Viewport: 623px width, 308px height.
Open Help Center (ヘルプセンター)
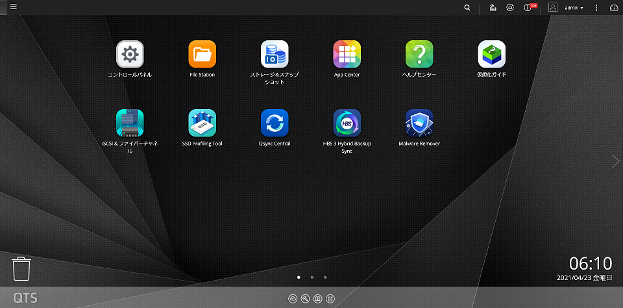[x=419, y=54]
